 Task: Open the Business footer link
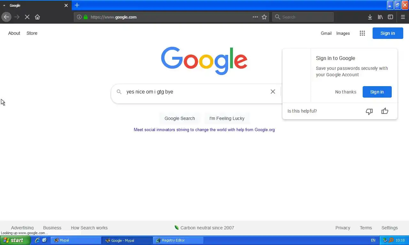click(52, 228)
